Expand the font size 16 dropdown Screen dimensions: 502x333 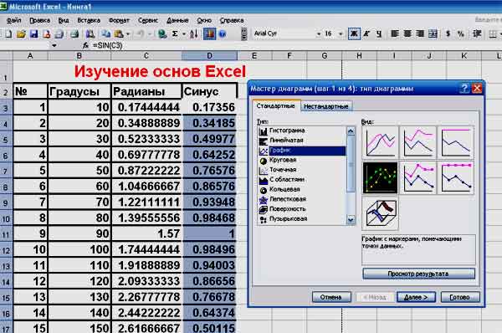tap(341, 33)
